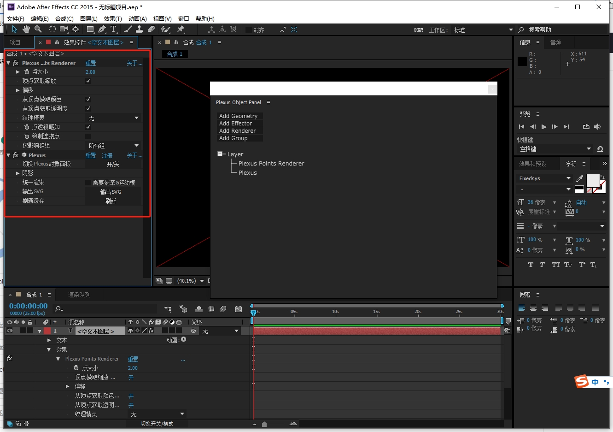Click Add Geometry in Plexus Object Panel
This screenshot has height=432, width=613.
click(240, 116)
